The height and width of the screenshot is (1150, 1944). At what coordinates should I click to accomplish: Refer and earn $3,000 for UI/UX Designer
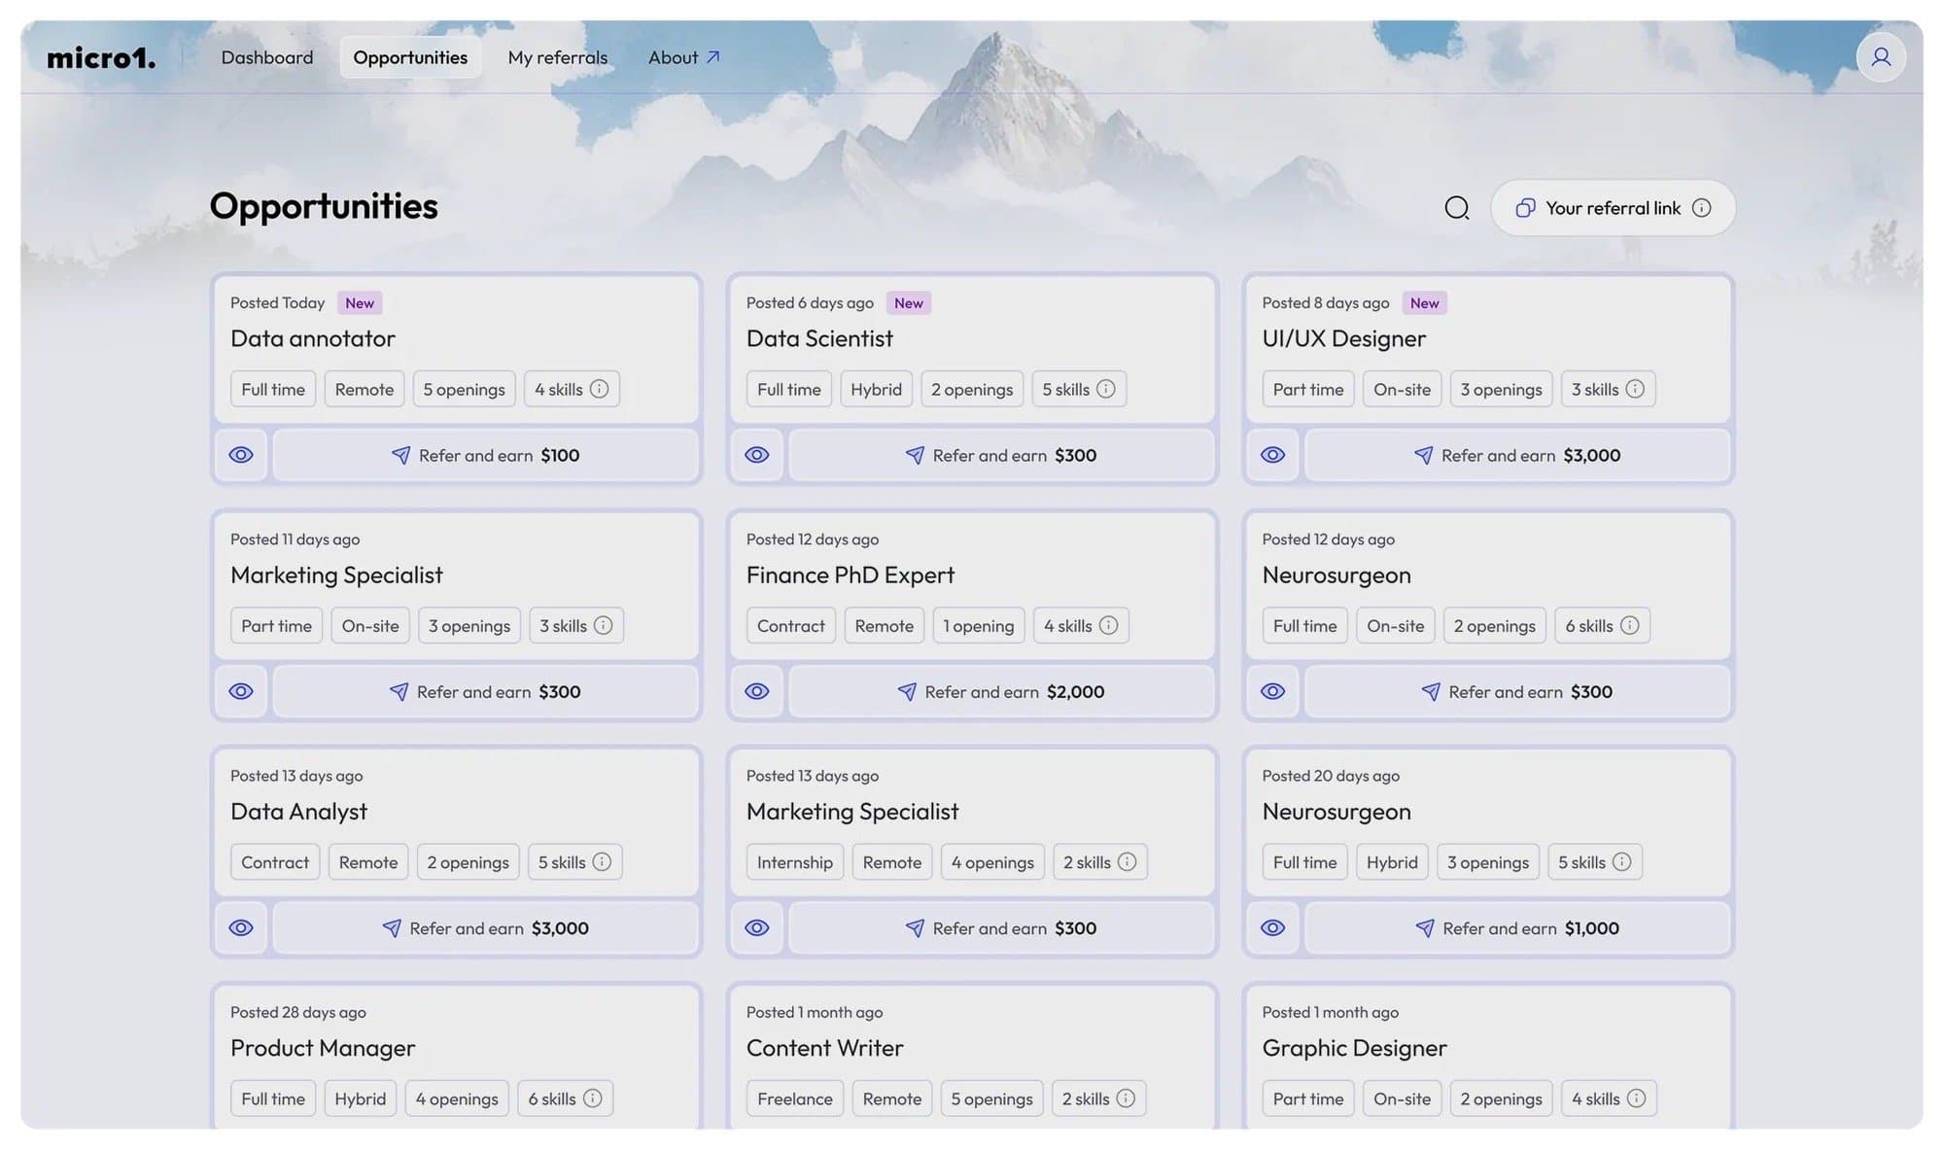tap(1516, 455)
